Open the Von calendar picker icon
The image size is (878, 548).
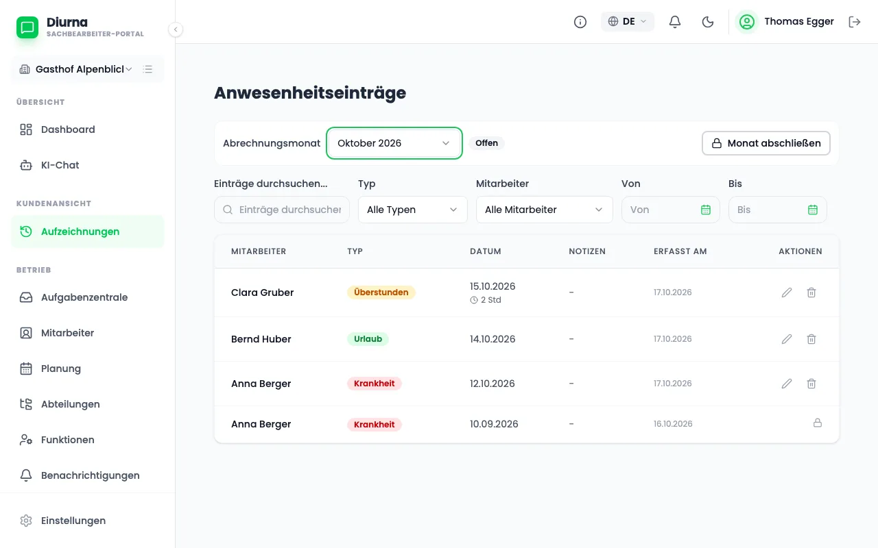click(x=706, y=210)
